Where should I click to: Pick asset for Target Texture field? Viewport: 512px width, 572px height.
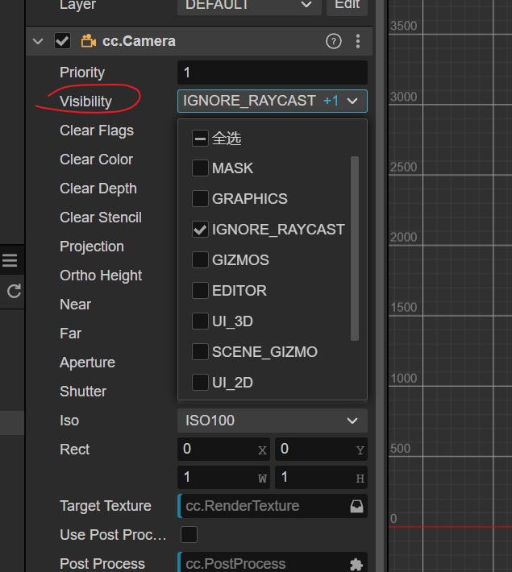point(356,506)
